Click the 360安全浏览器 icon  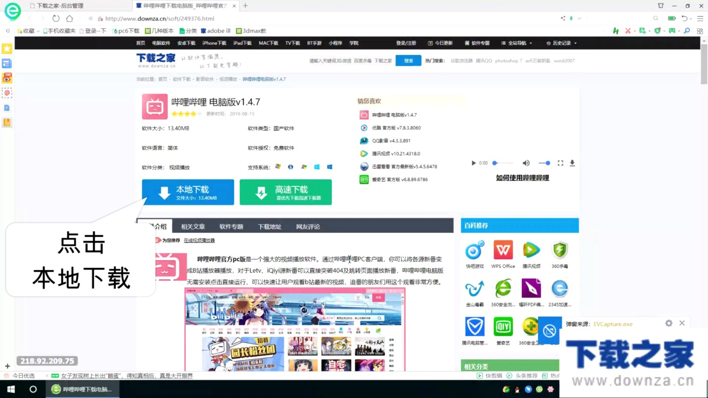[x=503, y=289]
